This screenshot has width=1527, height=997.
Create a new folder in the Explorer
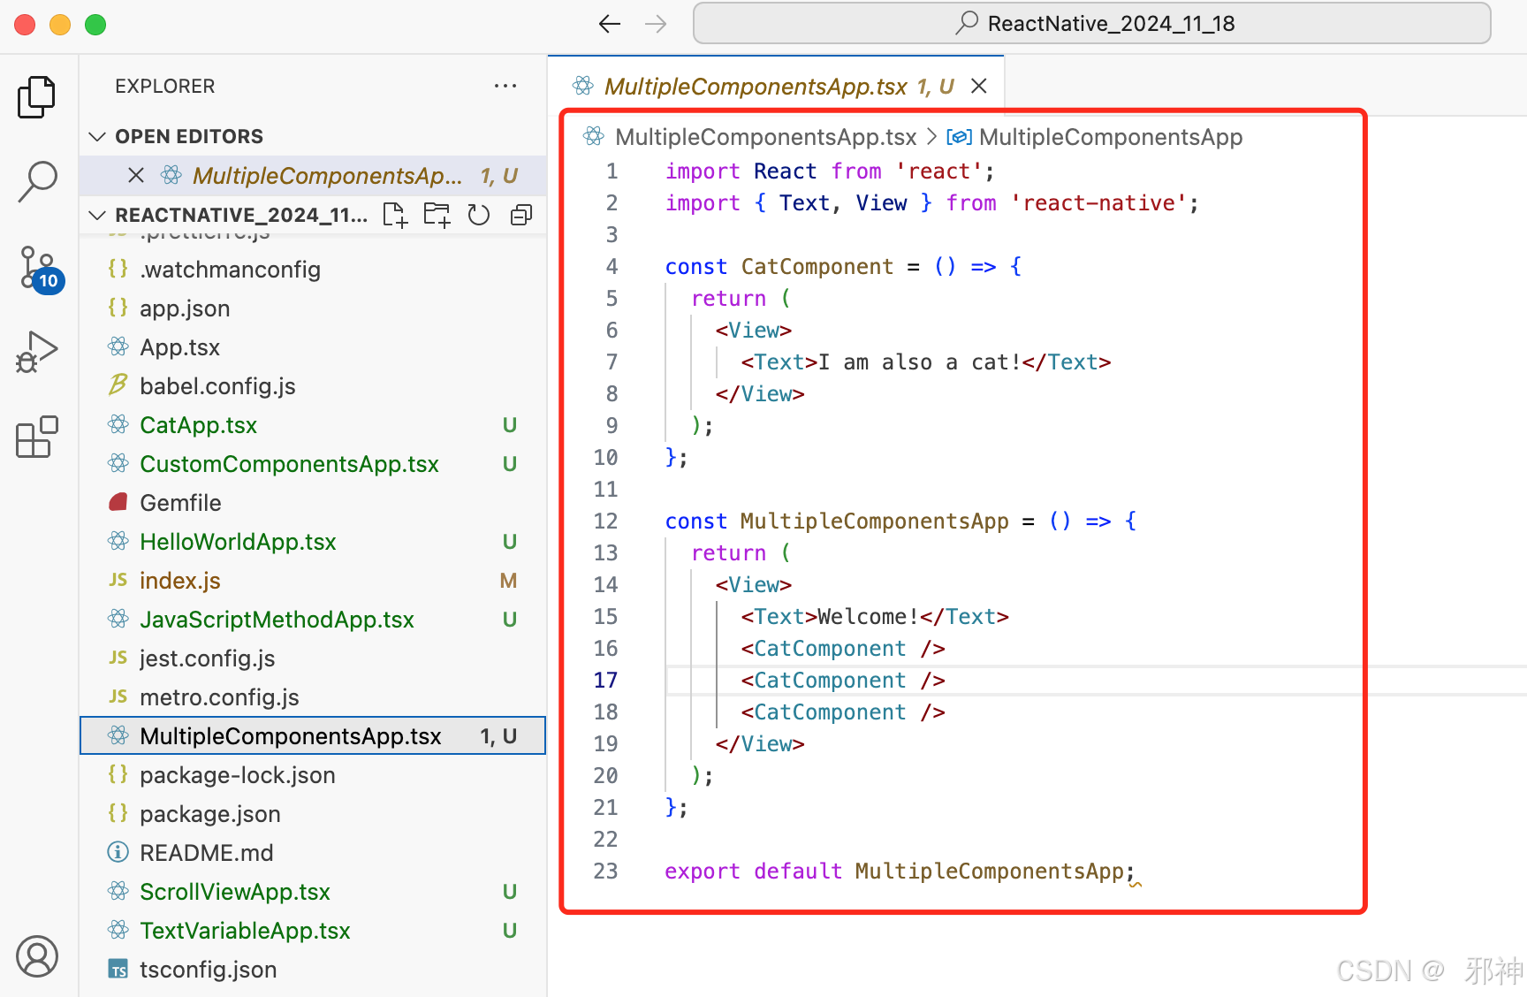tap(437, 214)
